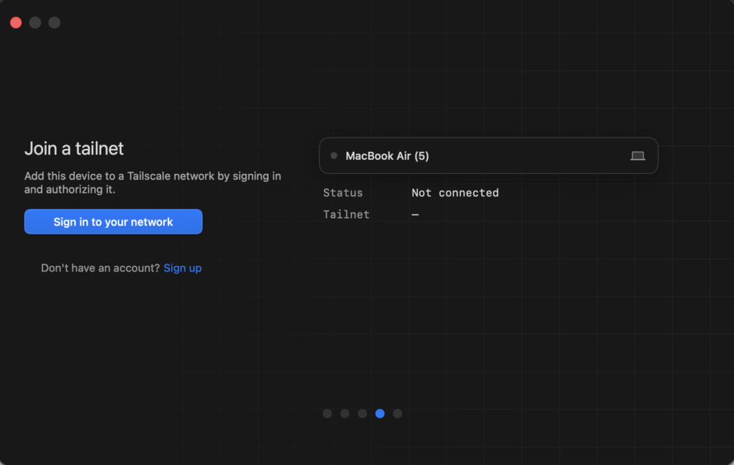
Task: Select the active fourth page dot
Action: [380, 413]
